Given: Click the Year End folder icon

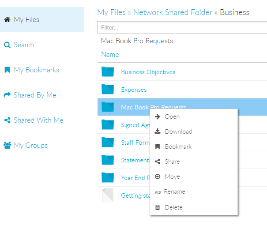Looking at the screenshot, I should click(108, 177).
